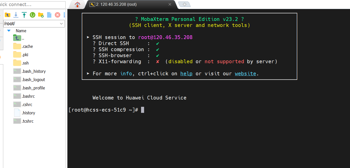Click the parent directory folder toolbar icon
Viewport: 350px width, 168px height.
(8, 15)
